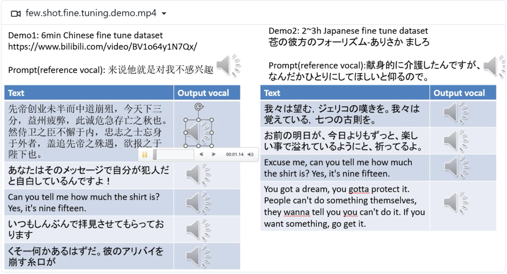Toggle the audio player volume icon
507x274 pixels.
coord(251,154)
